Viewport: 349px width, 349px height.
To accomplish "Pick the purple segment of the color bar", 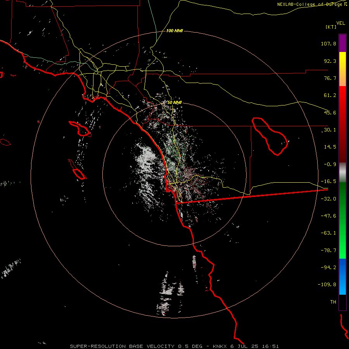I will [x=342, y=43].
